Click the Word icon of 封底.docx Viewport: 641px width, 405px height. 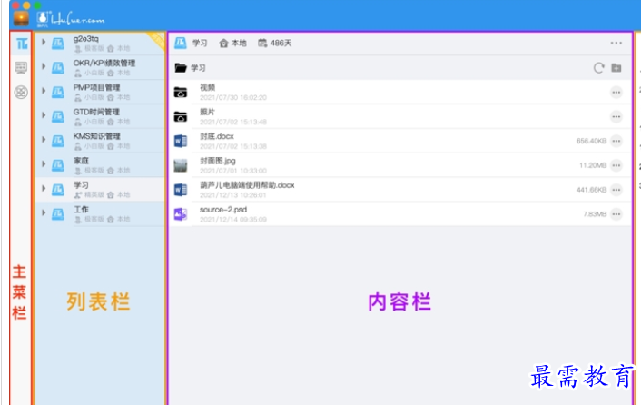click(181, 141)
